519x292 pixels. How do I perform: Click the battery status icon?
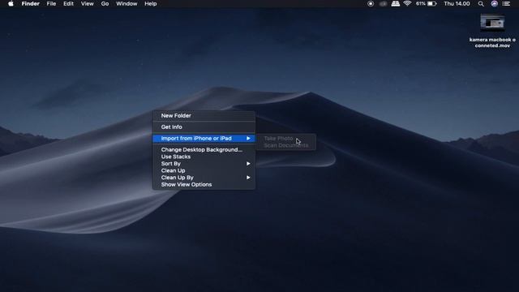(x=432, y=3)
